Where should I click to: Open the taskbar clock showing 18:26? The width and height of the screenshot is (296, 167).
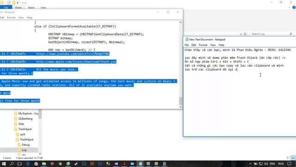[x=281, y=164]
